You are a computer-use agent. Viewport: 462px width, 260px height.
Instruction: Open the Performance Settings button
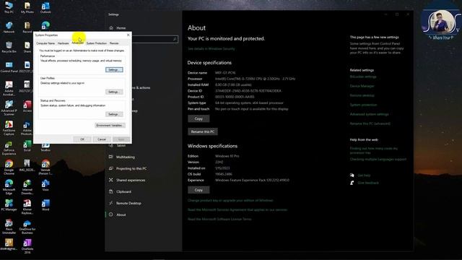[114, 70]
